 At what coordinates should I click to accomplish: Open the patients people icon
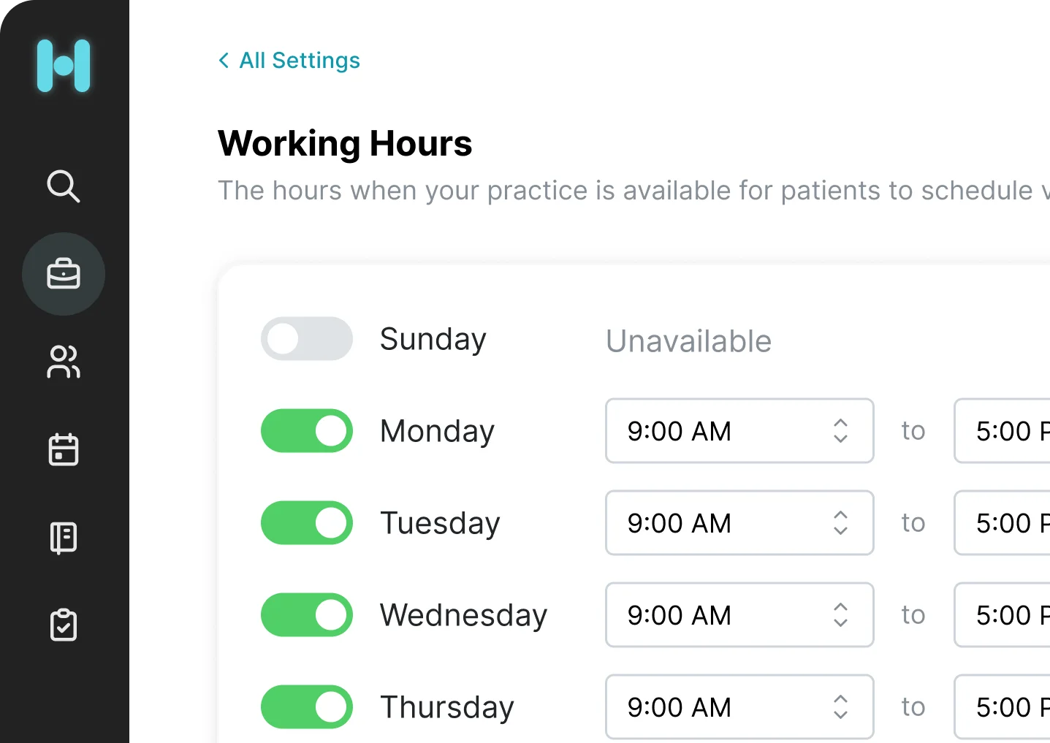tap(64, 362)
